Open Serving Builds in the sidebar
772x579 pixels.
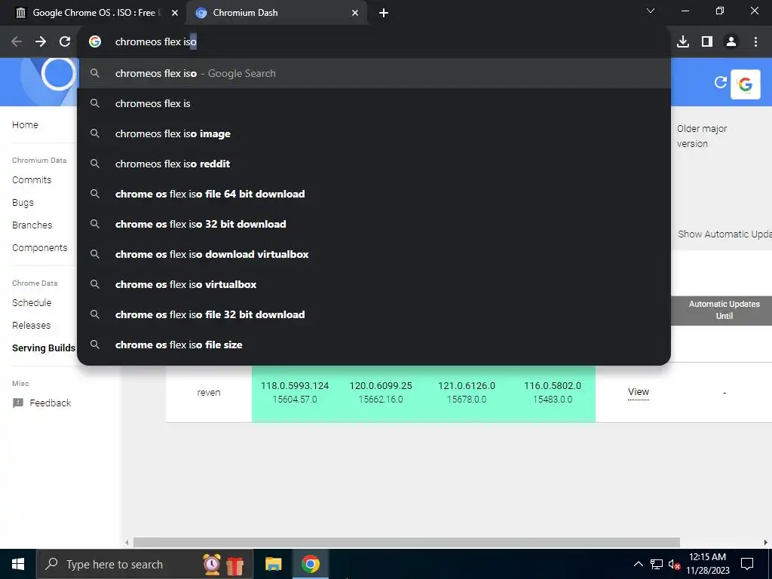[44, 348]
